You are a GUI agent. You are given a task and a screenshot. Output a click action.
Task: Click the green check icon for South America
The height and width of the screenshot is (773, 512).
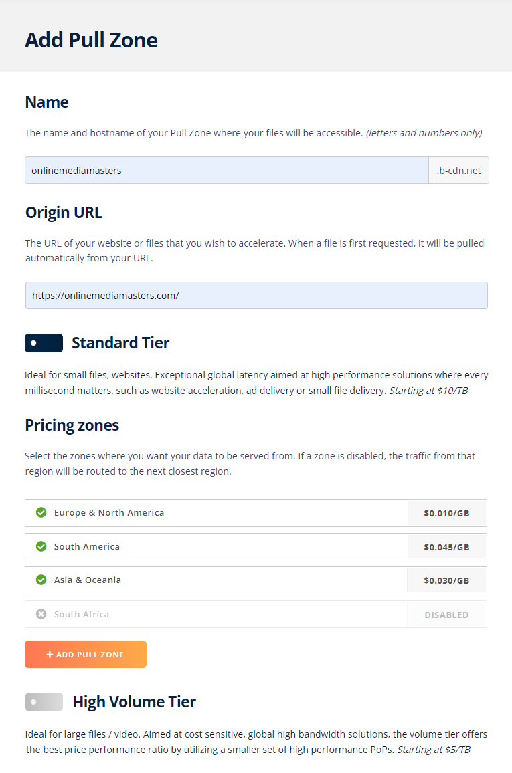pos(41,546)
